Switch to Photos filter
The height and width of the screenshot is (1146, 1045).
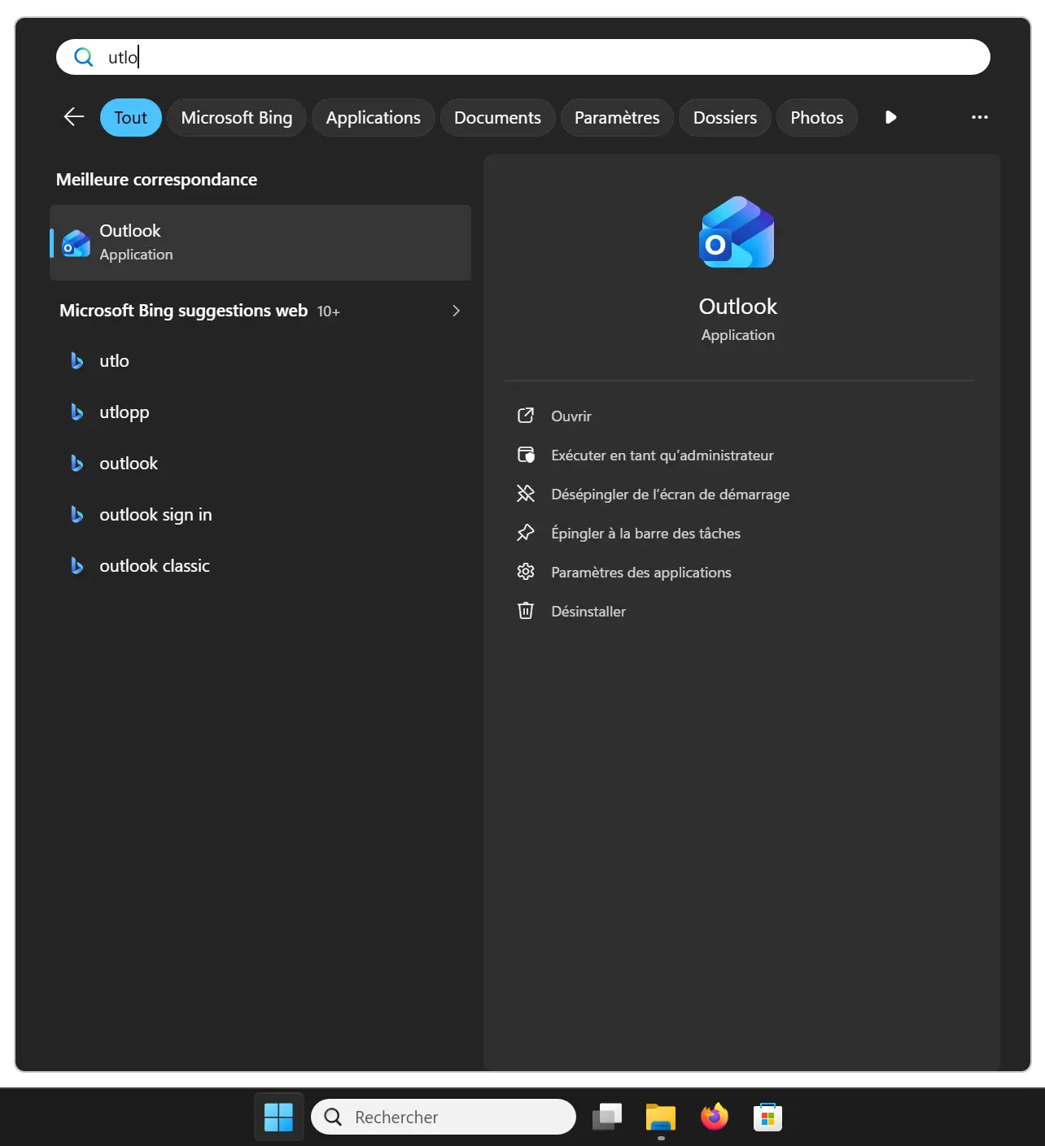coord(817,118)
